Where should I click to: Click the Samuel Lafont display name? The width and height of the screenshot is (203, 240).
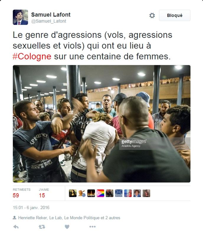(51, 14)
